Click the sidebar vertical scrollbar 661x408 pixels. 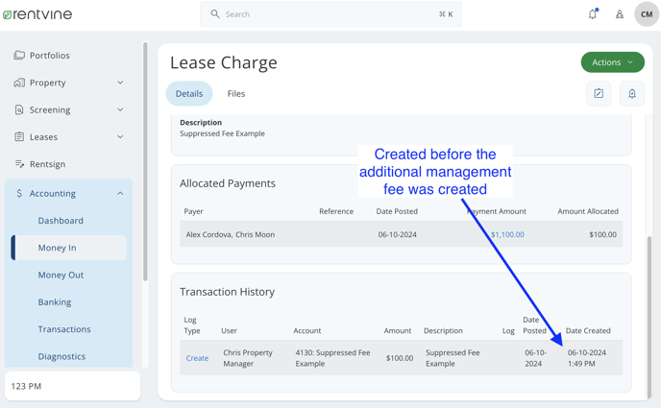click(145, 161)
